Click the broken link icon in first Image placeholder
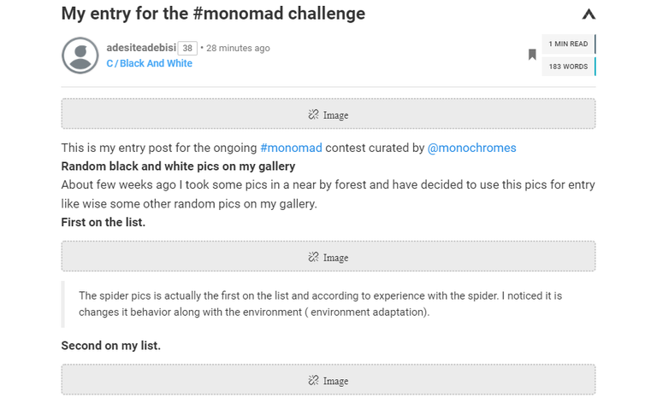 point(313,114)
